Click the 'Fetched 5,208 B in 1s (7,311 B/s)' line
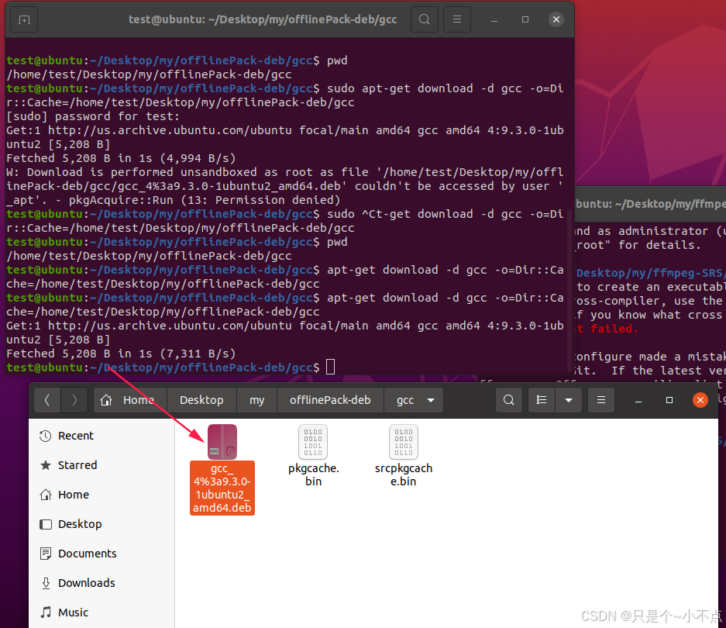 (121, 354)
